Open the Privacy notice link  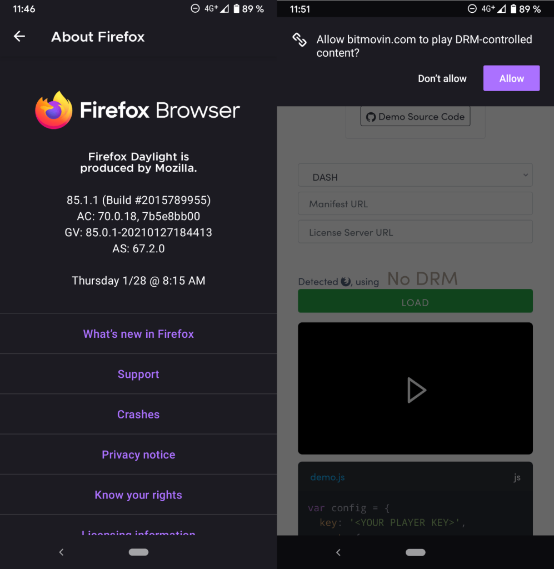[x=138, y=455]
